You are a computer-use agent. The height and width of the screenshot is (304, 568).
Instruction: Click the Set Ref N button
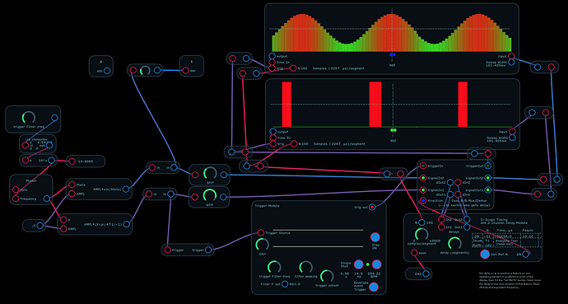(485, 255)
